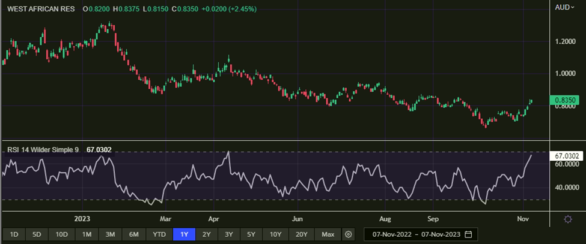
Task: Click the +0.0200 (+2.45%) change text
Action: tap(229, 8)
